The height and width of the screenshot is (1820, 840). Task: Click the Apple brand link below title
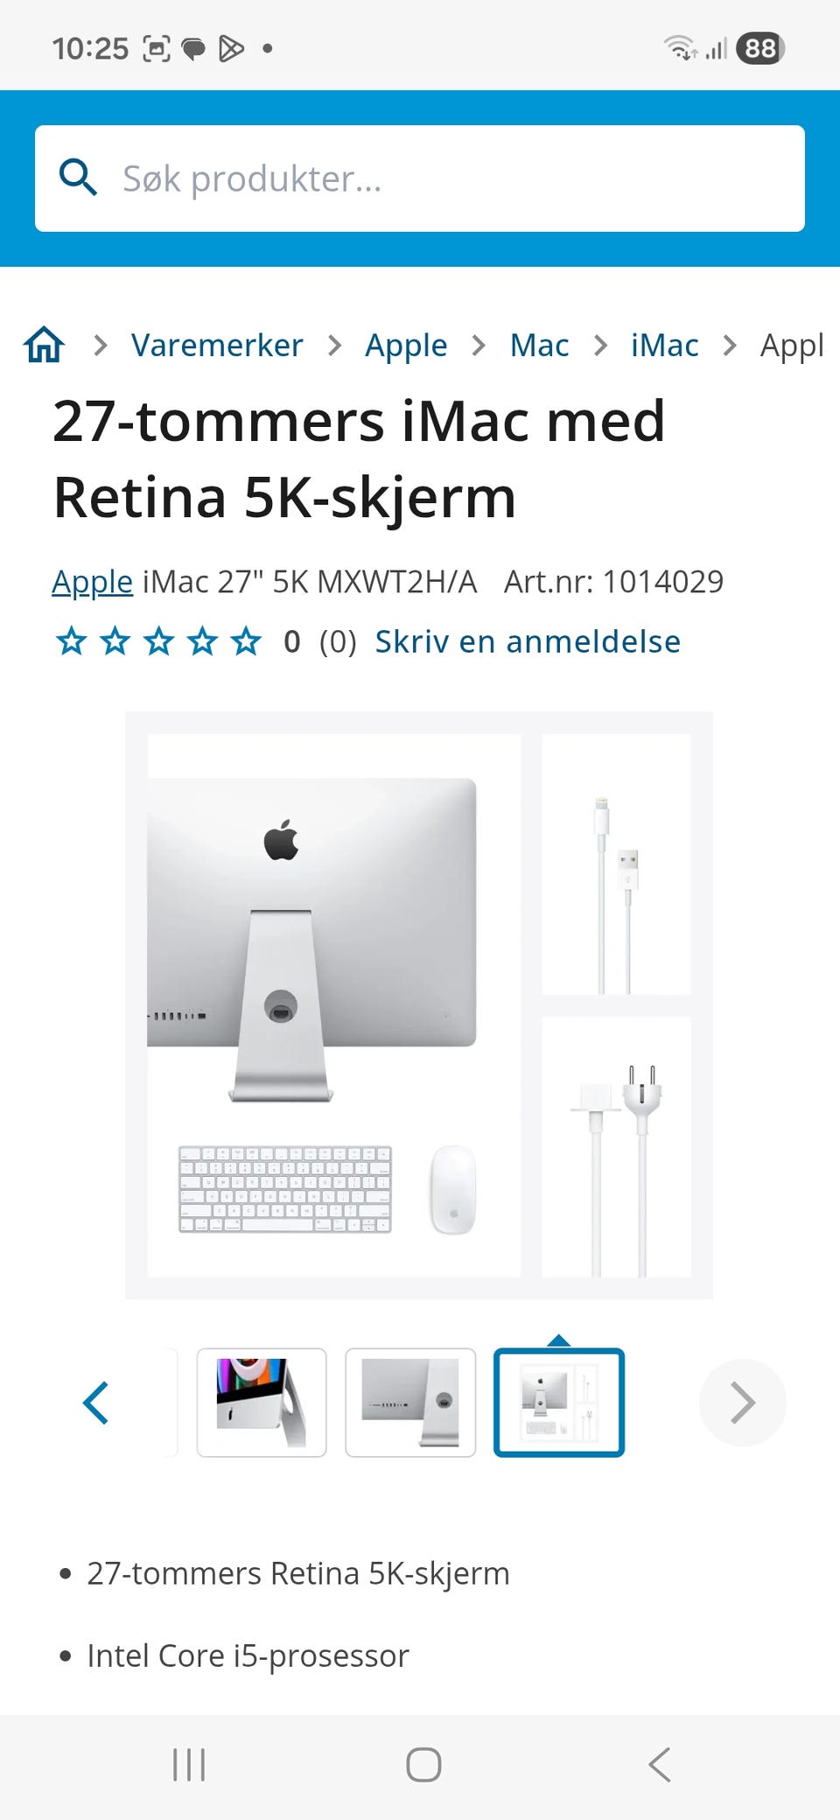pyautogui.click(x=92, y=582)
